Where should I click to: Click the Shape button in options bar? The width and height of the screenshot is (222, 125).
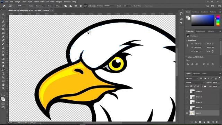click(x=58, y=6)
